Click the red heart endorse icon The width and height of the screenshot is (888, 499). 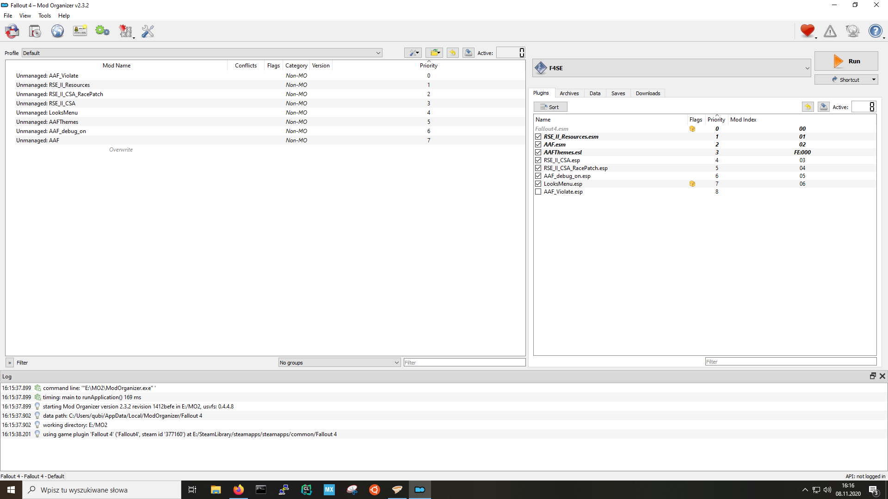click(808, 31)
